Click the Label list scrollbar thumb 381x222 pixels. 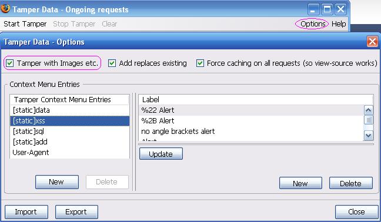(x=369, y=120)
